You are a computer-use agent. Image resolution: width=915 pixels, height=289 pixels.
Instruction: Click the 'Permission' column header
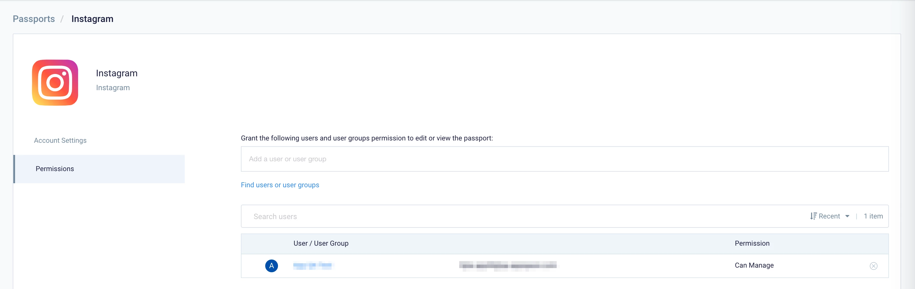pyautogui.click(x=752, y=243)
